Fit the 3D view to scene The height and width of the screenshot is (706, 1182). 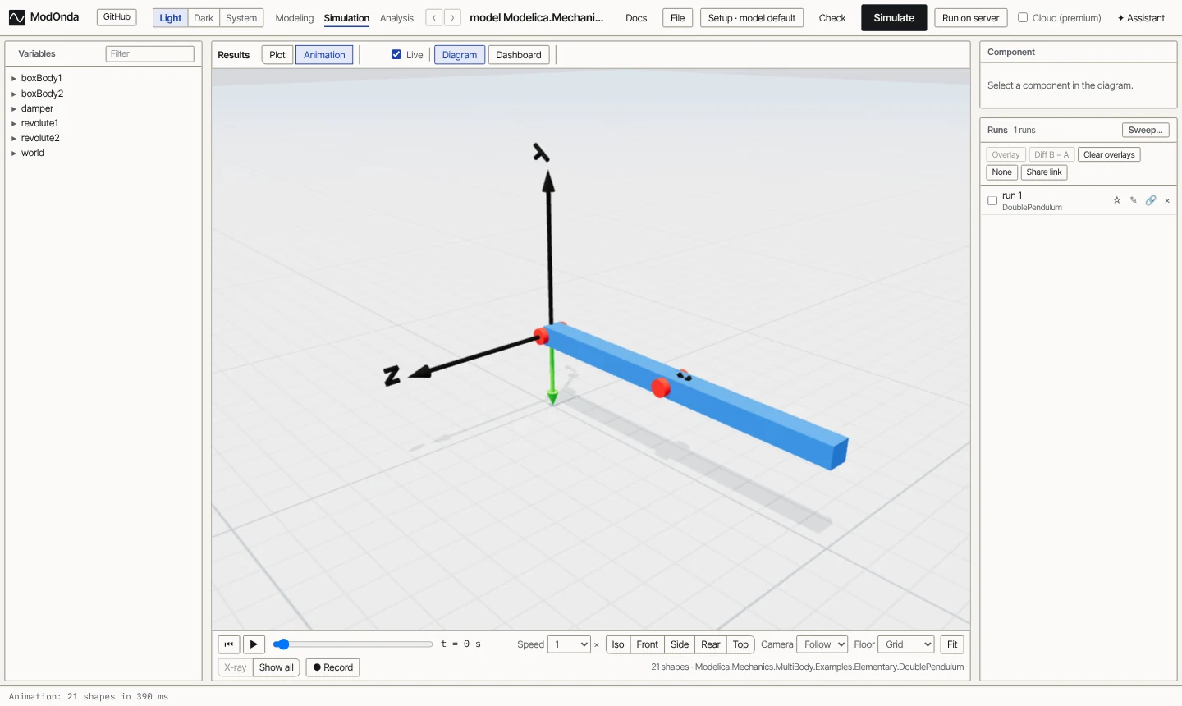pos(952,644)
